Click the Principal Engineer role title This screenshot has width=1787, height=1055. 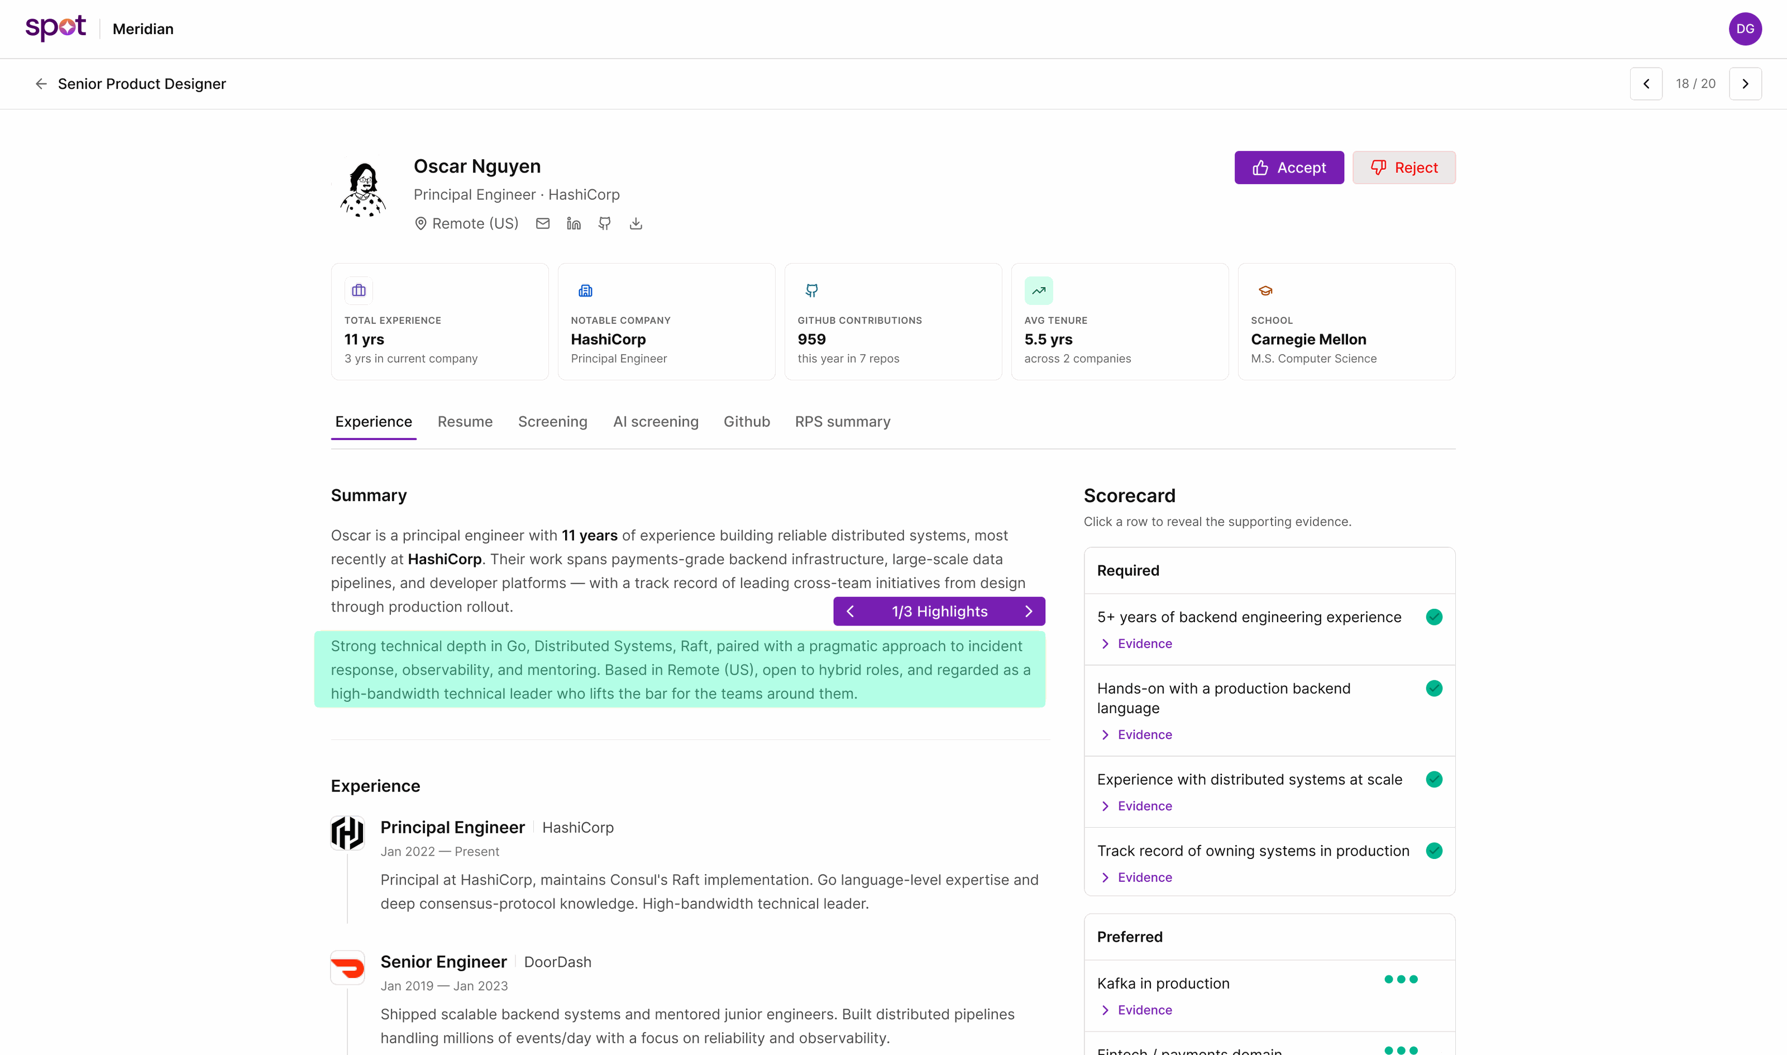click(453, 828)
